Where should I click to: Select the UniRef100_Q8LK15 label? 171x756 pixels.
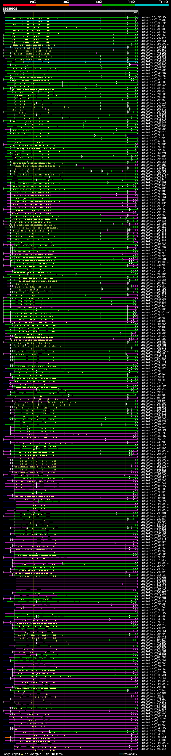(x=153, y=298)
